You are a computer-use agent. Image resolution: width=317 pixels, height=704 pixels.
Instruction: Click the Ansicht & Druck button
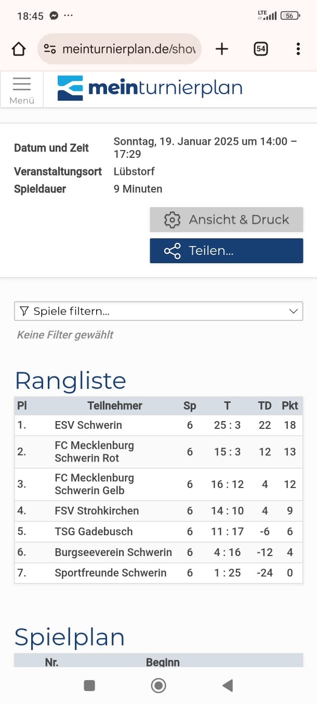point(226,220)
